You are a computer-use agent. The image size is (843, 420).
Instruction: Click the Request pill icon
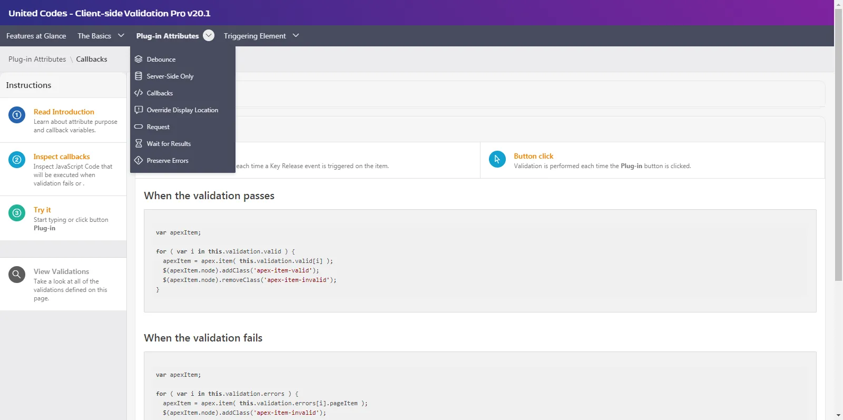coord(139,126)
